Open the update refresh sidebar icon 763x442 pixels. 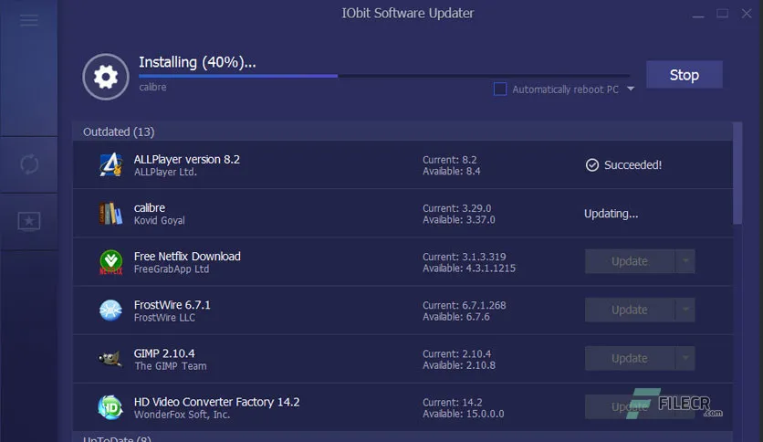click(29, 164)
